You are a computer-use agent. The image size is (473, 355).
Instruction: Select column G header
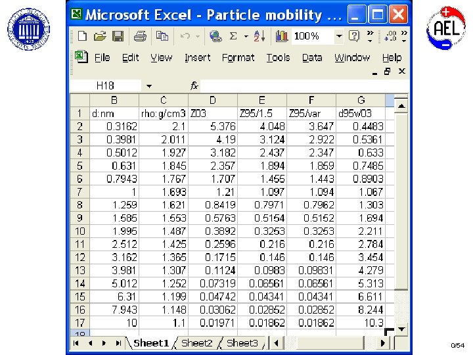361,100
